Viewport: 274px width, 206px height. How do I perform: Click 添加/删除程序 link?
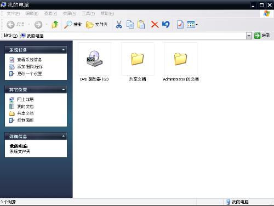point(30,67)
